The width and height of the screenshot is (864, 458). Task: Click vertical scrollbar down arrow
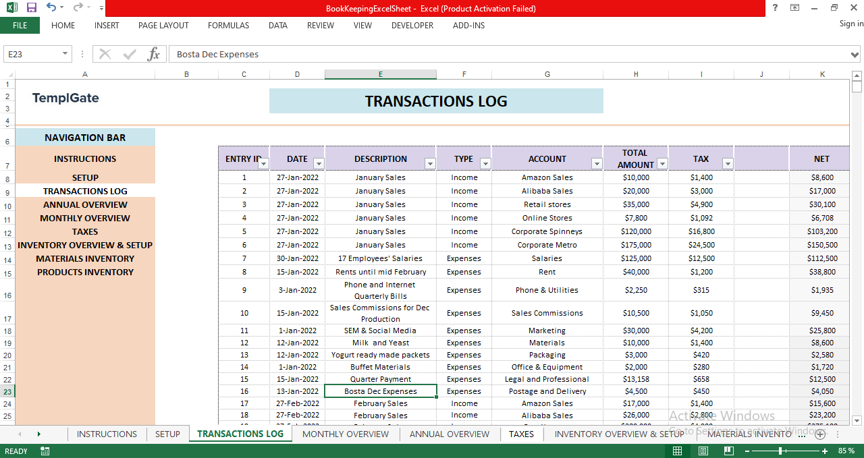pyautogui.click(x=857, y=420)
